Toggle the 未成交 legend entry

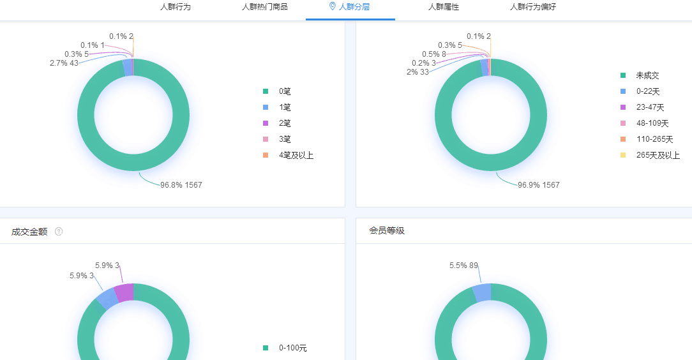640,75
